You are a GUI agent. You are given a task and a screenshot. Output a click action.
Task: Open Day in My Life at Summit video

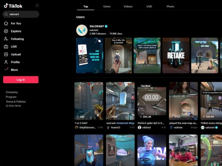118,56
